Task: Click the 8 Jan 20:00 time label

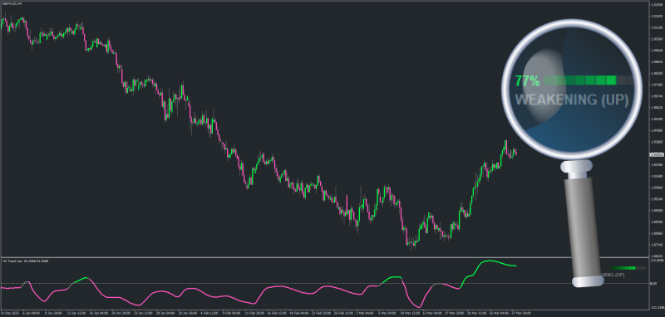Action: pyautogui.click(x=54, y=313)
